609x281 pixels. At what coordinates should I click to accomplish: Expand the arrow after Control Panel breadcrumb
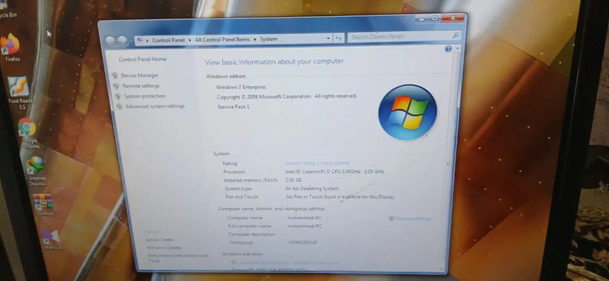coord(190,40)
